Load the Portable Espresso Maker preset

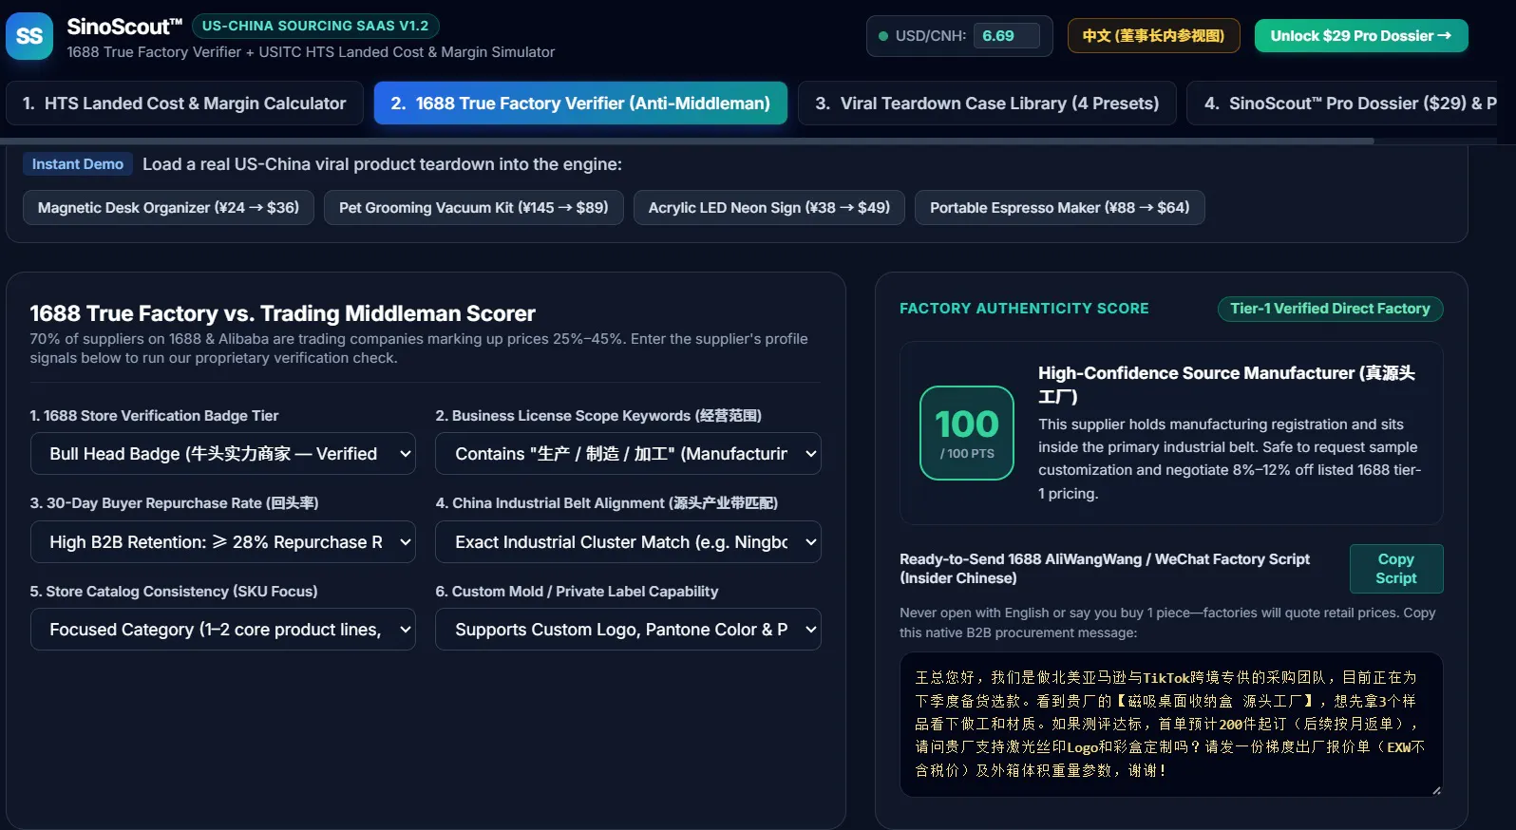coord(1059,207)
